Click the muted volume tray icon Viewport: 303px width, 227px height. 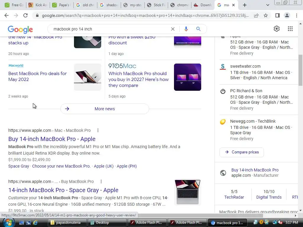coord(281,223)
